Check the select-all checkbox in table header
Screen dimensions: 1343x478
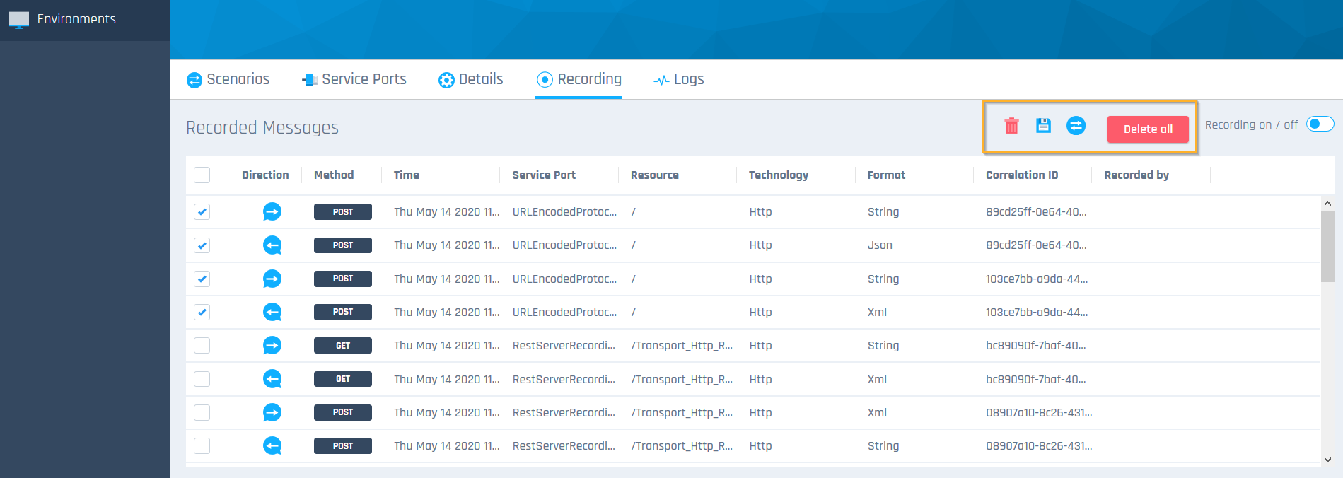coord(202,175)
